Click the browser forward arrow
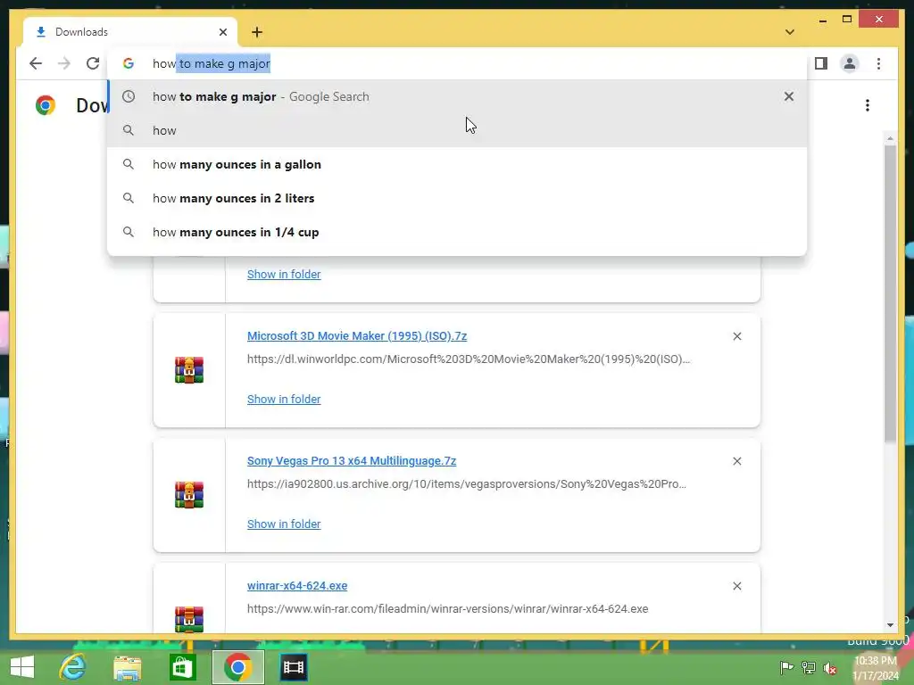 click(x=64, y=63)
